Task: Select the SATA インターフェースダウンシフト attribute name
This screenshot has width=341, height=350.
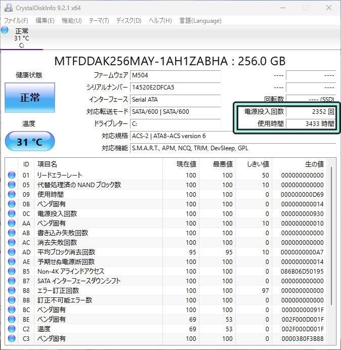Action: pos(79,281)
